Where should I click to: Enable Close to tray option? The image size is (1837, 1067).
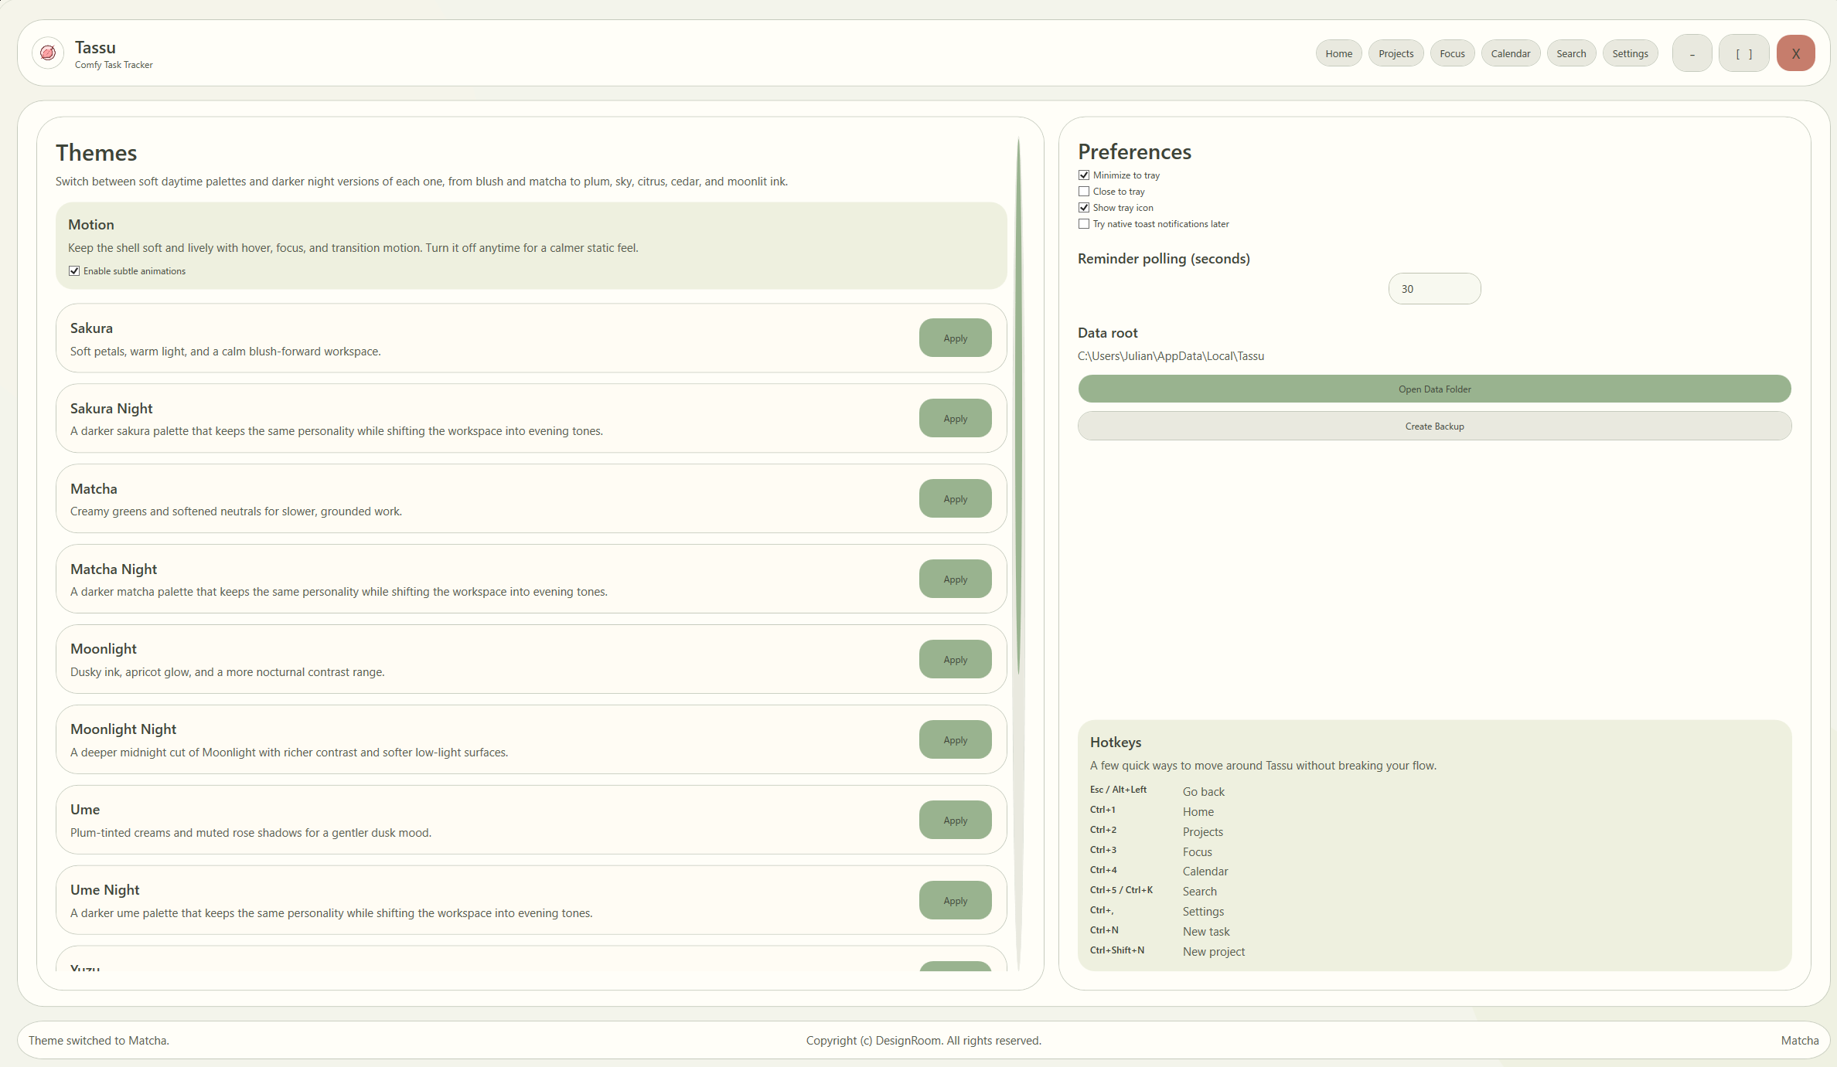point(1084,192)
